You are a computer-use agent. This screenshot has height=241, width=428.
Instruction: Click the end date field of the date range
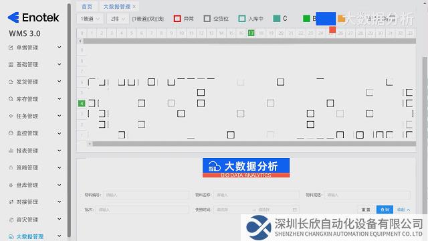[274, 210]
